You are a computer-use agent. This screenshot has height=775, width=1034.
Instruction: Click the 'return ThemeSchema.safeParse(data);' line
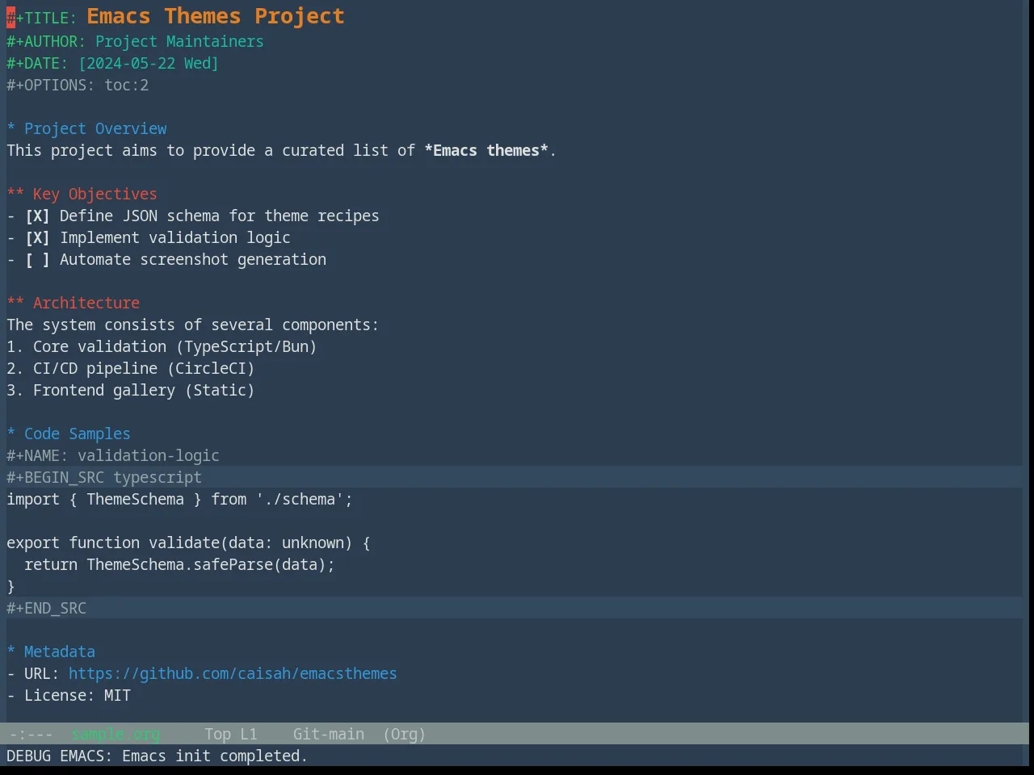[x=179, y=565]
